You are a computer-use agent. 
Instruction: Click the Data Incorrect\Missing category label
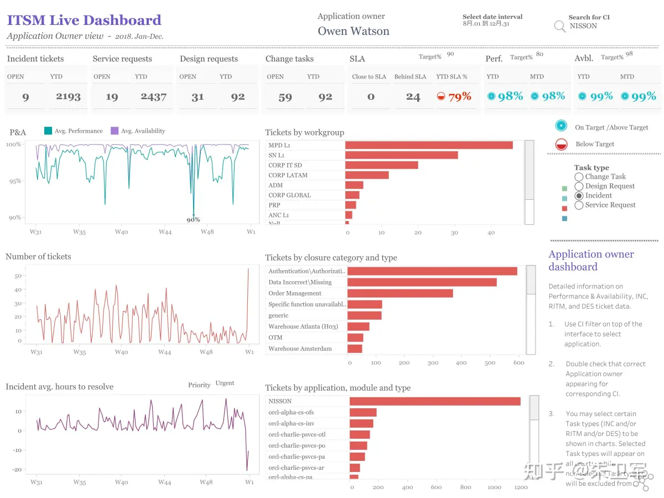(300, 282)
